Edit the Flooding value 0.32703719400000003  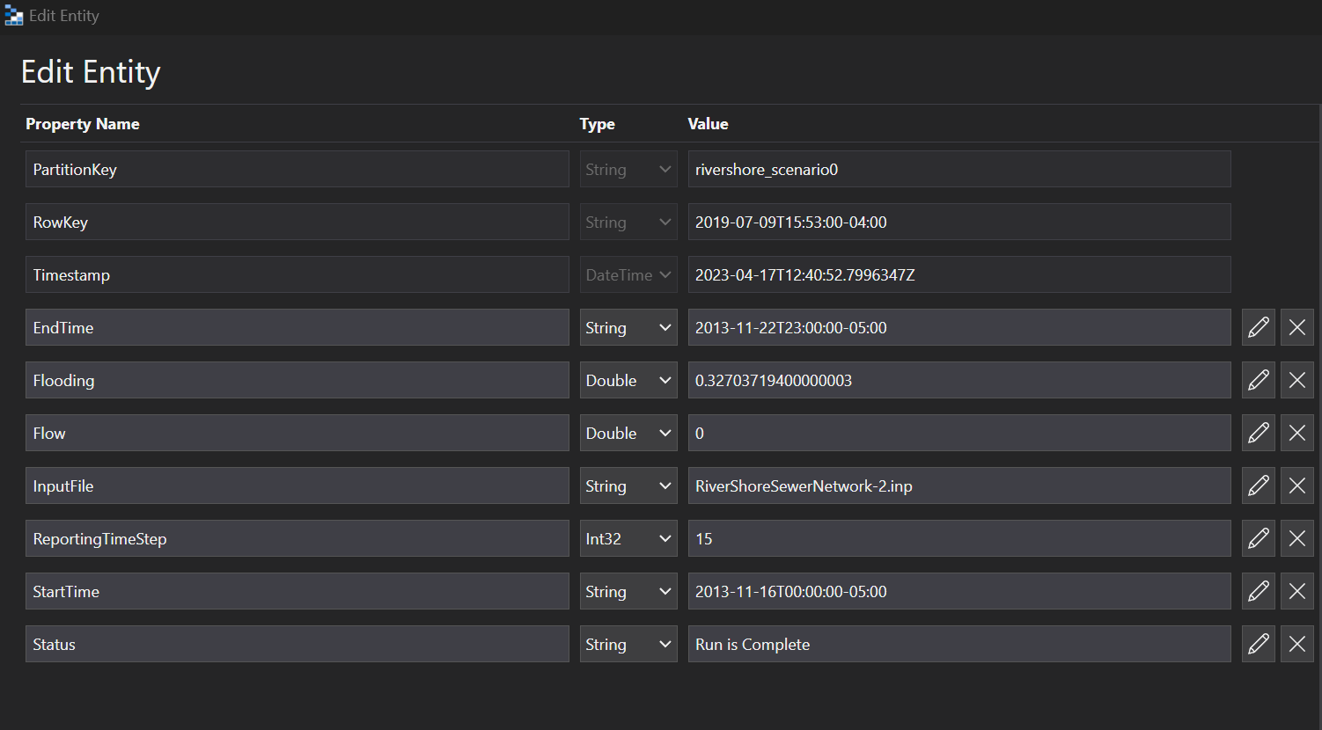pos(959,380)
